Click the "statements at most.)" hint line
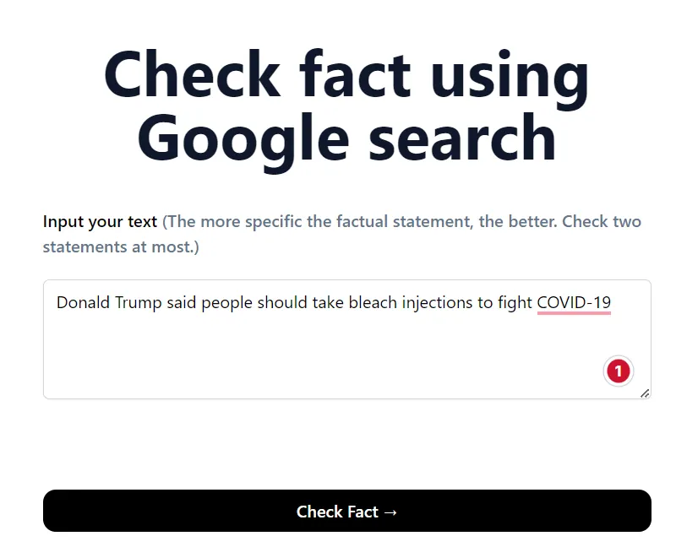The height and width of the screenshot is (547, 676). (121, 248)
